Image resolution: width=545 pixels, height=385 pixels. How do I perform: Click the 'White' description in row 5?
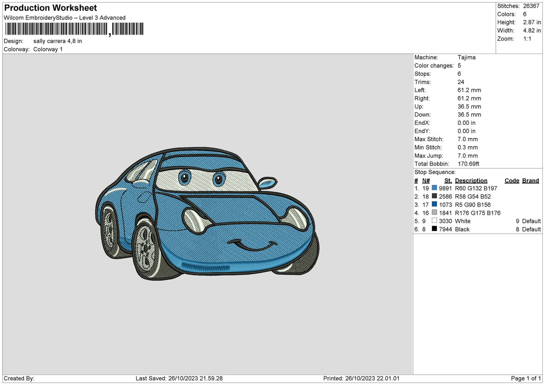pos(463,221)
